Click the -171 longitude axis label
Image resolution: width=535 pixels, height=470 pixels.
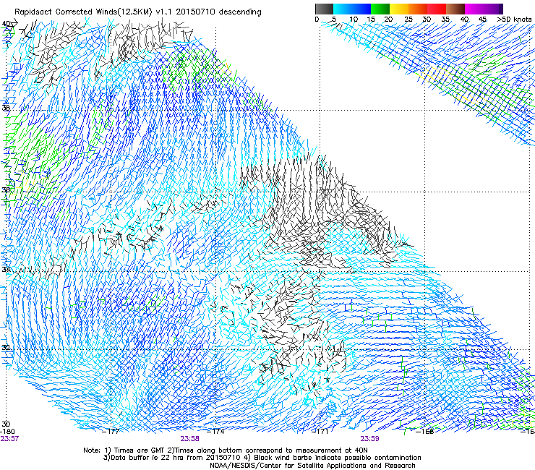[320, 432]
